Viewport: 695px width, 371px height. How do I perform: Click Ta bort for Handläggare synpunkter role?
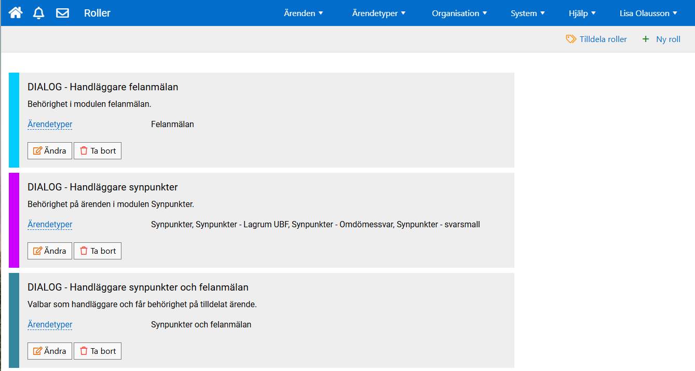click(x=98, y=251)
